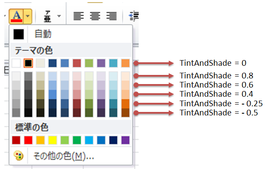
Task: Select aqua teal theme color top row
Action: 113,63
